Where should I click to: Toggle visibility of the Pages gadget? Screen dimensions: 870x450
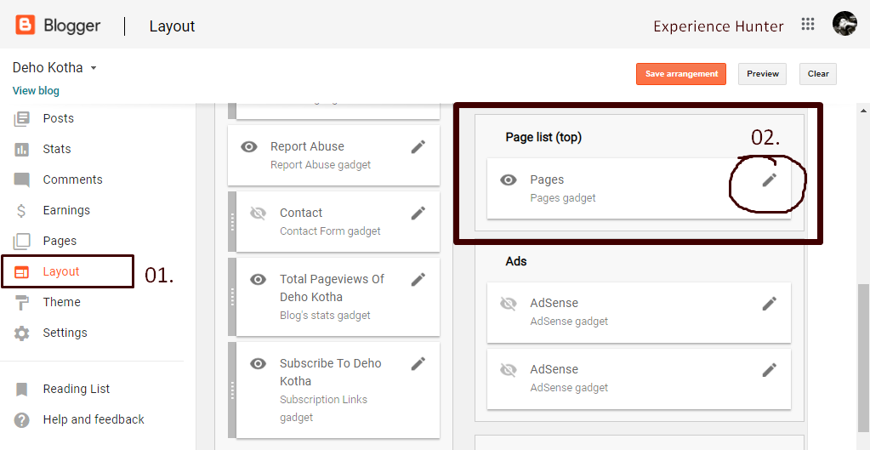[509, 179]
